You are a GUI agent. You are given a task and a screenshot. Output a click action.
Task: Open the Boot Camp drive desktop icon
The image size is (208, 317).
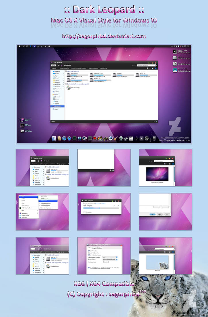(x=181, y=64)
